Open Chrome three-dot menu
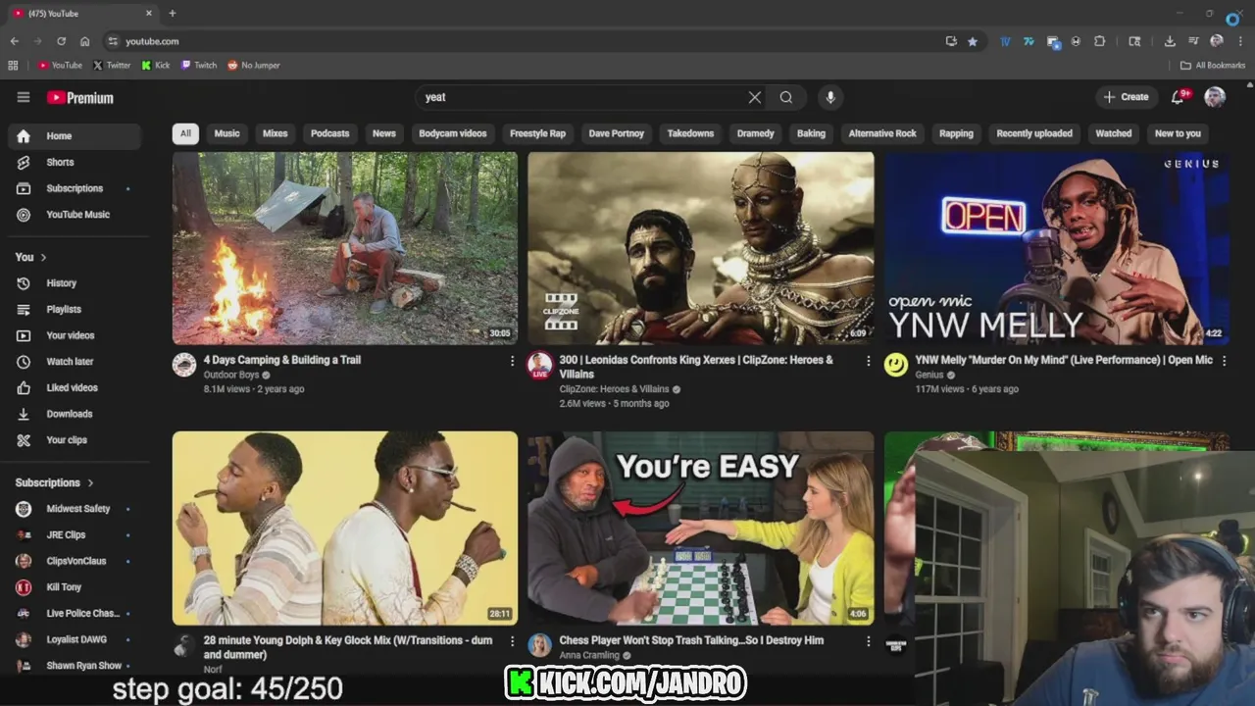The width and height of the screenshot is (1255, 706). click(1240, 41)
